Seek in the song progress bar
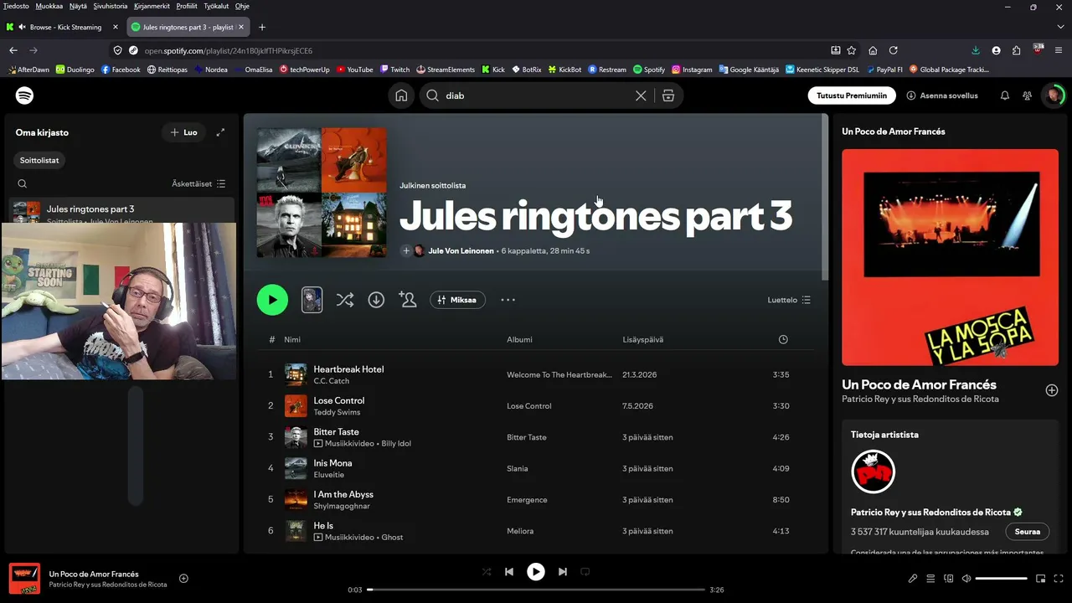The image size is (1072, 603). point(537,590)
